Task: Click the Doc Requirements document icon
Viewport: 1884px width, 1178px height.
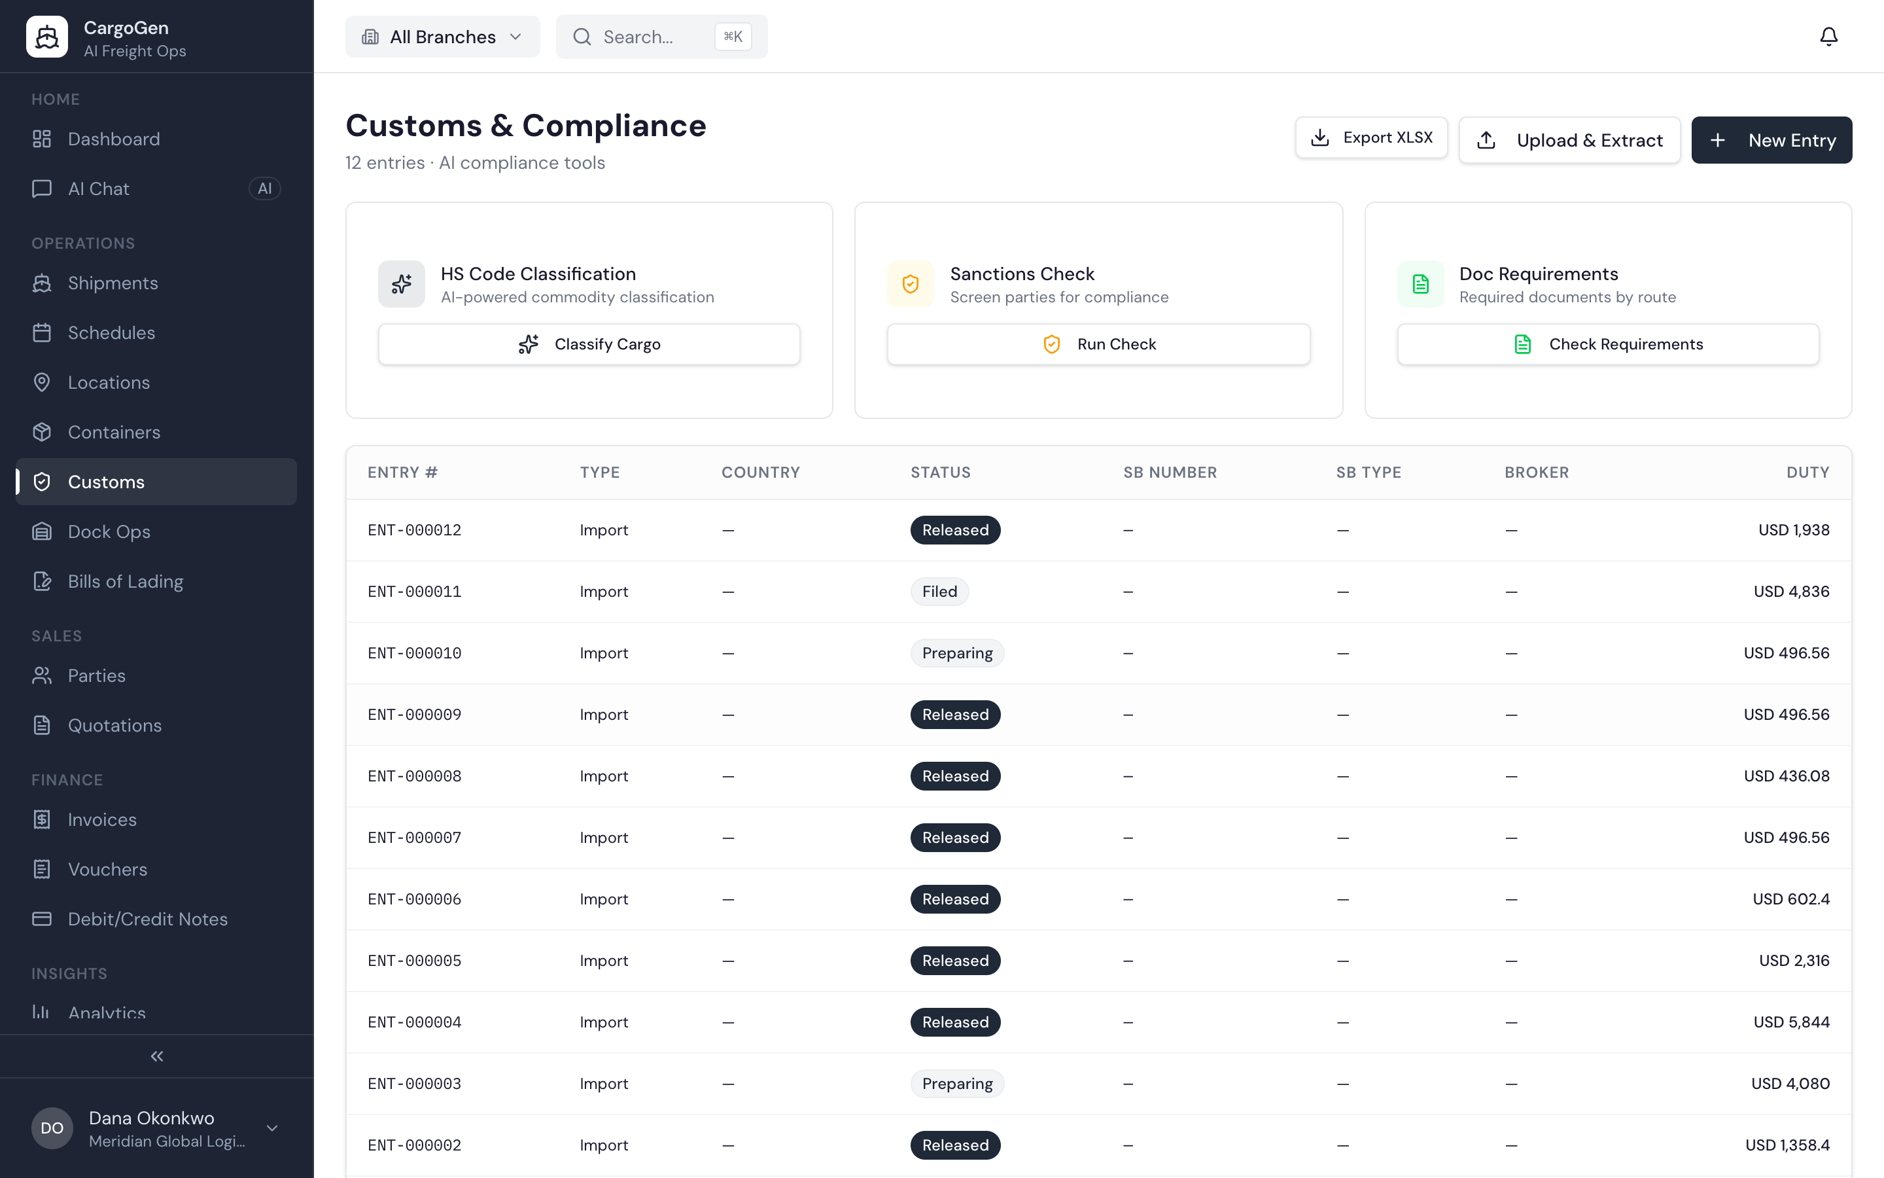Action: [x=1420, y=285]
